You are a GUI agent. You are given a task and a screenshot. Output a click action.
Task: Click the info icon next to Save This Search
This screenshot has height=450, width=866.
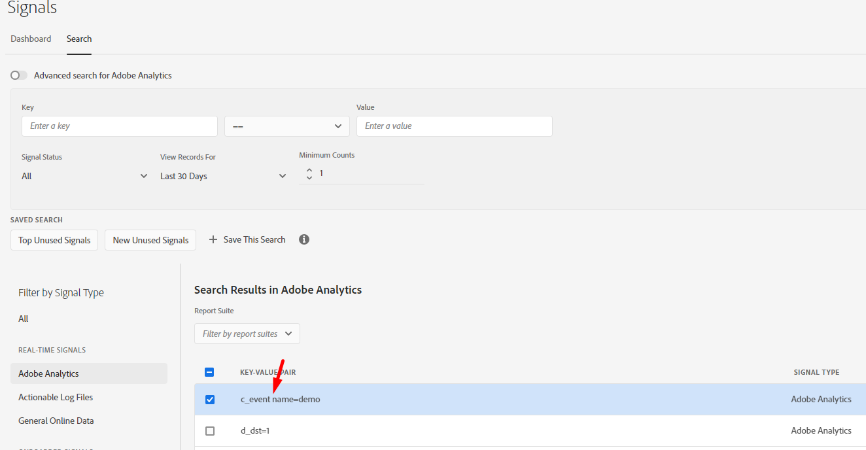coord(304,239)
